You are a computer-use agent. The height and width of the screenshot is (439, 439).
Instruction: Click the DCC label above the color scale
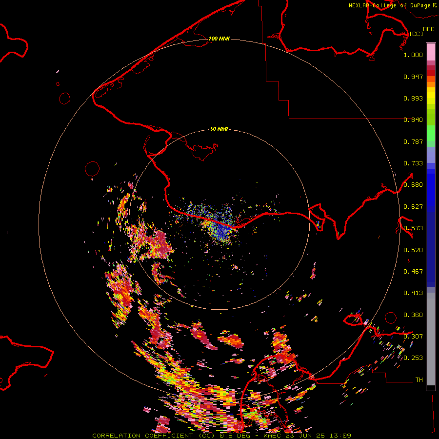428,29
